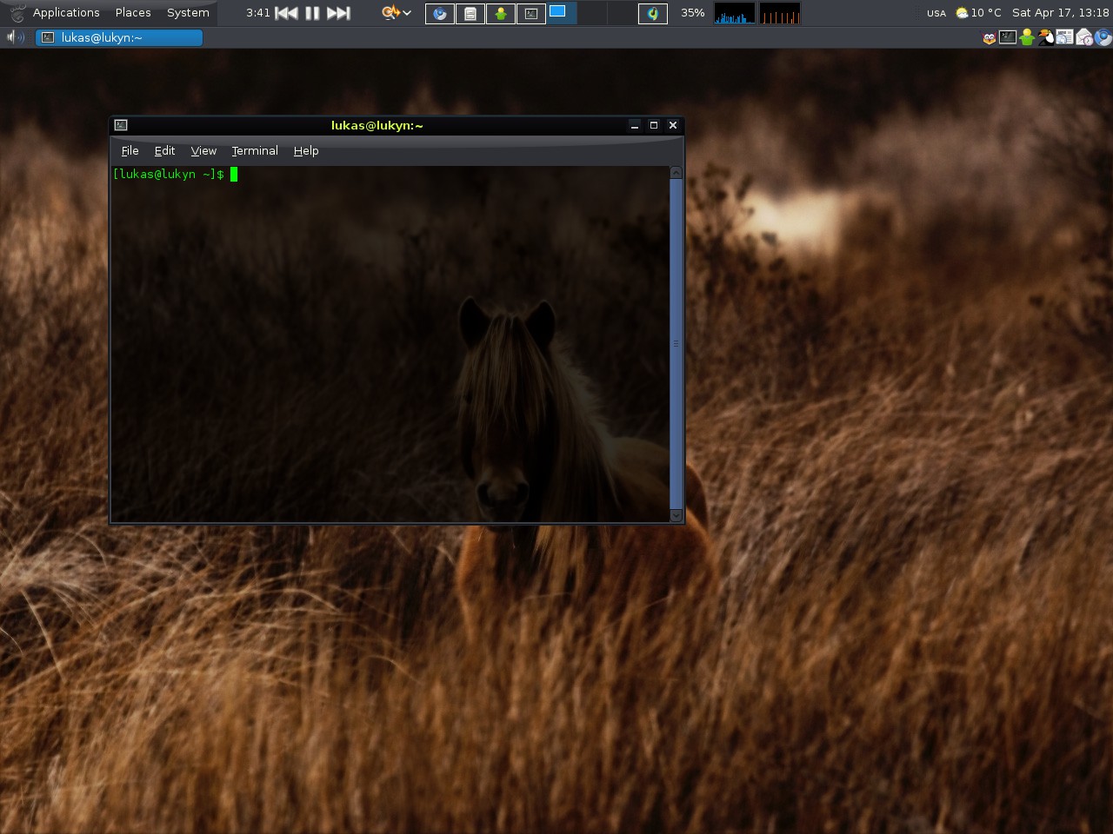Open the terminal's File menu

[x=130, y=150]
